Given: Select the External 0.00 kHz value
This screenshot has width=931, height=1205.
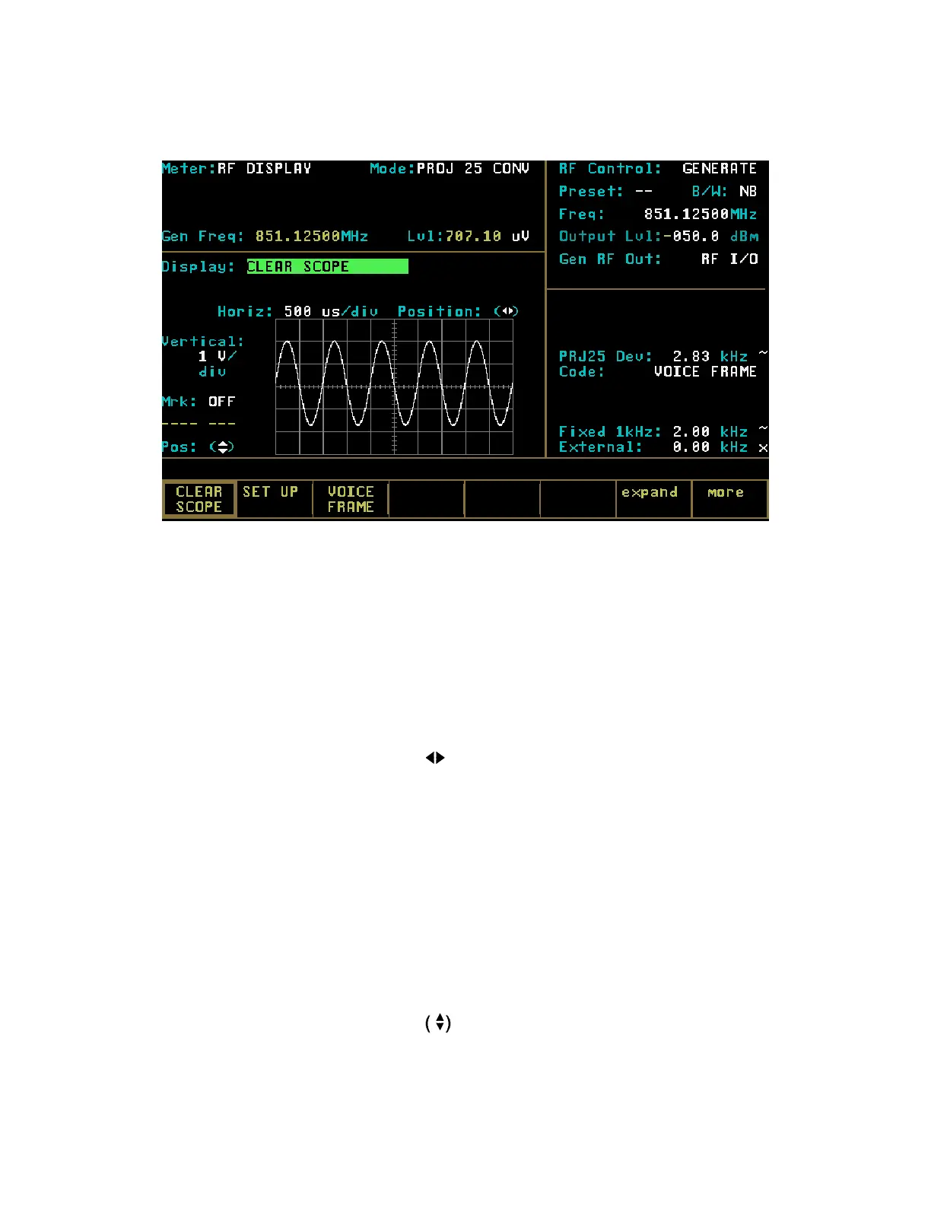Looking at the screenshot, I should 710,447.
